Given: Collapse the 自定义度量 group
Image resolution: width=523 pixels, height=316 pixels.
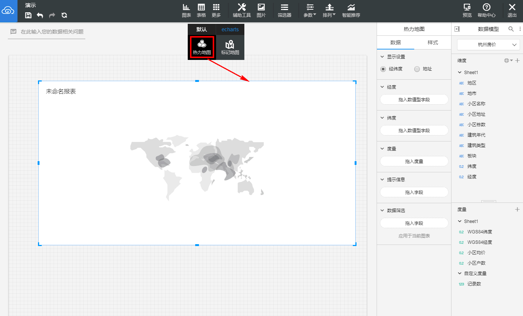Looking at the screenshot, I should (460, 274).
